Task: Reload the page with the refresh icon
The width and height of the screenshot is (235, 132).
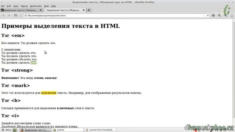Action: click(x=15, y=15)
